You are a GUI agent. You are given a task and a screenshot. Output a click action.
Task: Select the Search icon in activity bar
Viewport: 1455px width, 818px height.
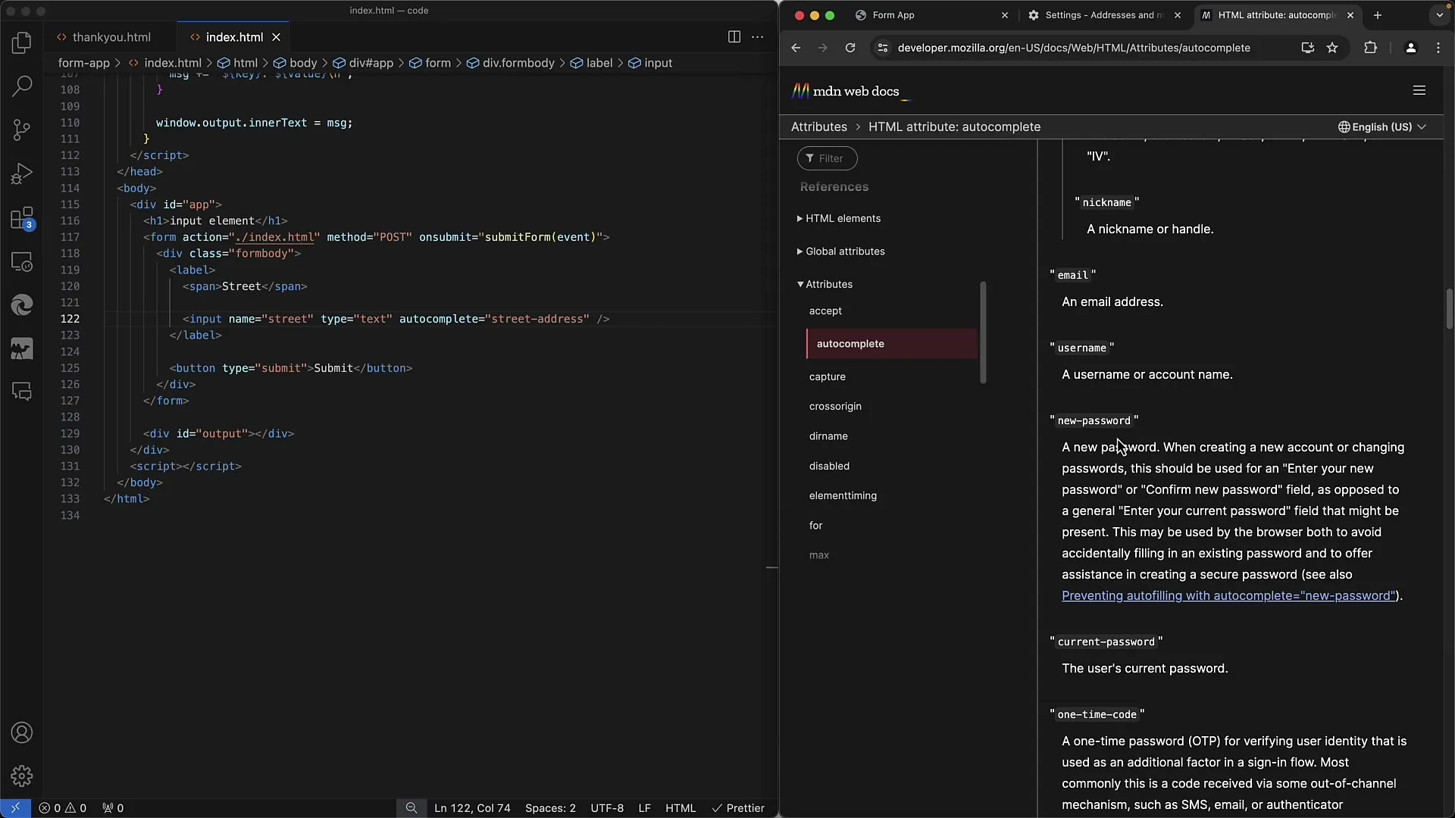point(22,86)
